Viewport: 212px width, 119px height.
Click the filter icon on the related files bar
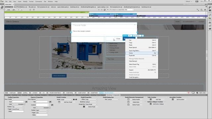[x=206, y=7]
